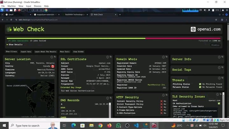The width and height of the screenshot is (229, 129).
Task: Switch to the Gmail tab
Action: (17, 15)
